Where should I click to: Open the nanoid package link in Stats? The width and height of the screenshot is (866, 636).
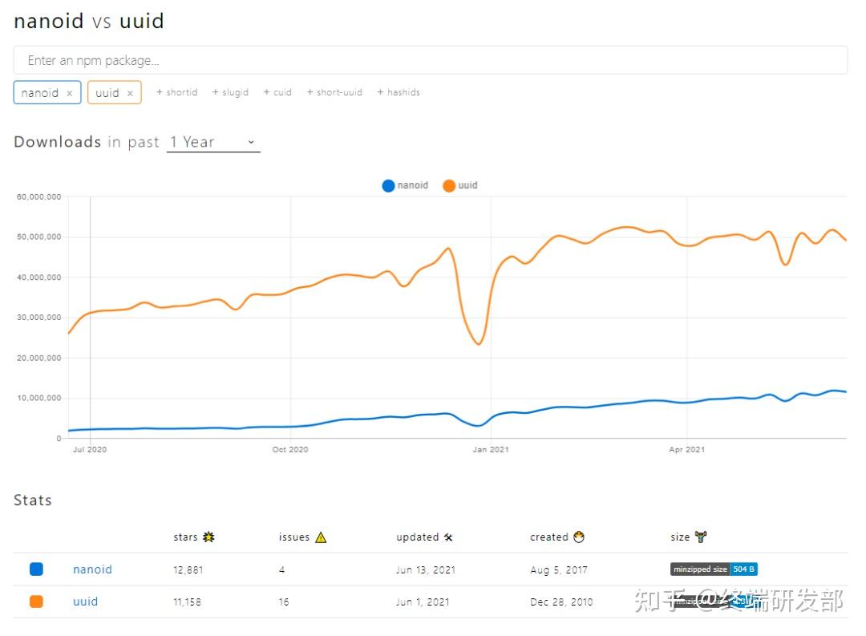coord(91,569)
